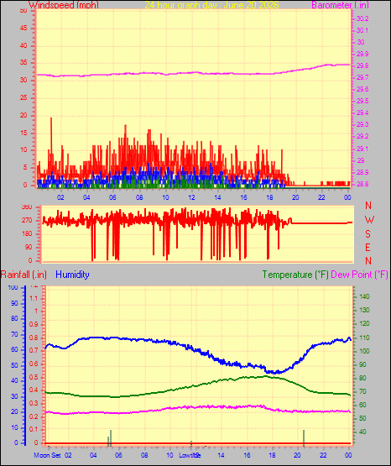
Task: Click the 180 wind direction axis label
Action: [27, 234]
